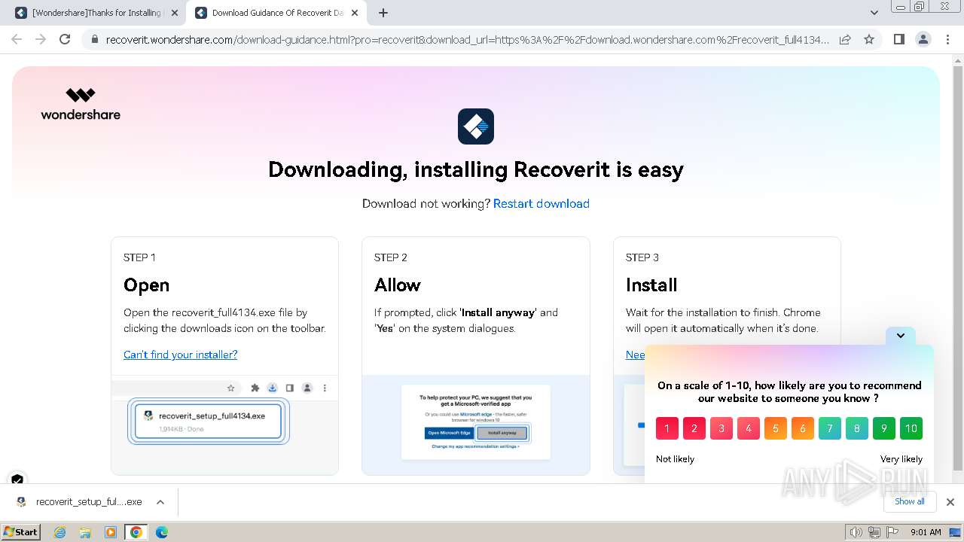Click the network tray icon

click(x=874, y=532)
